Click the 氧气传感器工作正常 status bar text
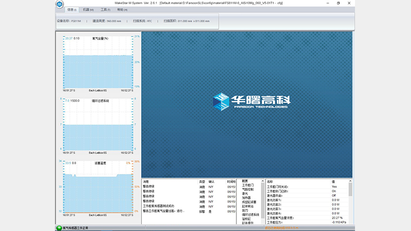This screenshot has width=411, height=231. [x=76, y=228]
